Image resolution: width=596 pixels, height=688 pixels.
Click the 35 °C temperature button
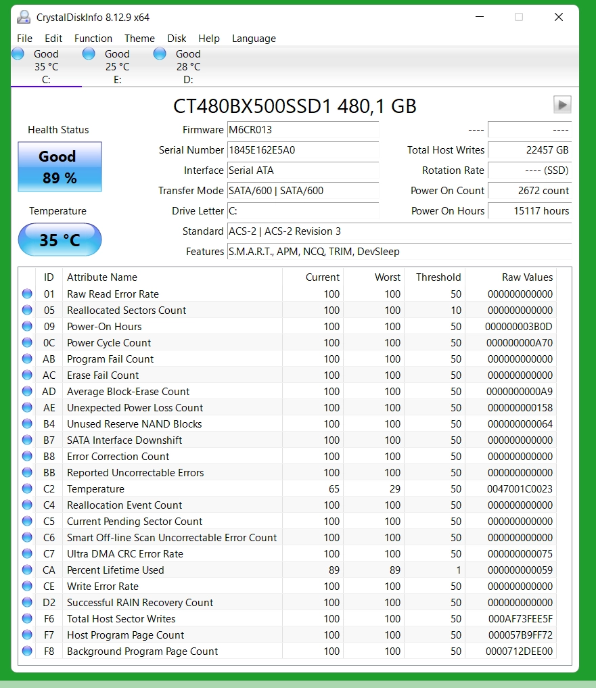(60, 239)
